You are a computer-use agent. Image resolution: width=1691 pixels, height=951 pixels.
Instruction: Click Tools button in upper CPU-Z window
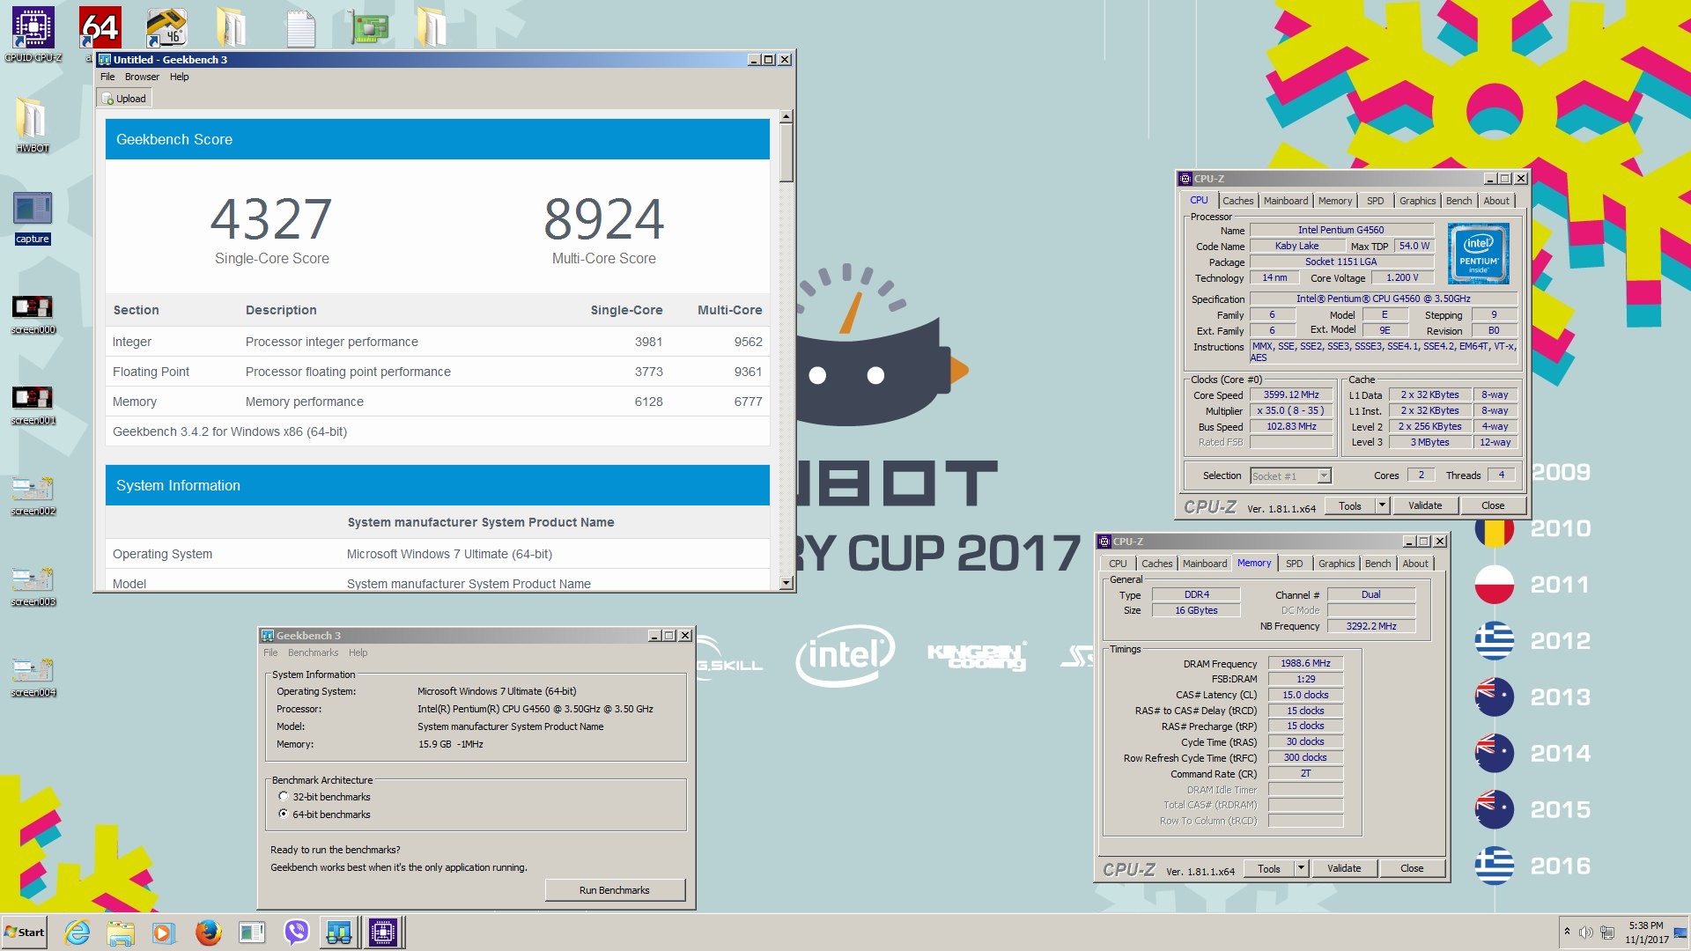(x=1349, y=505)
